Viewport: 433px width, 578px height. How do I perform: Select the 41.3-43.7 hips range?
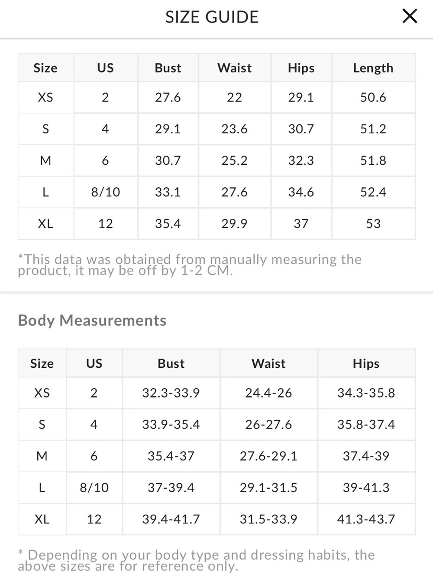point(366,519)
